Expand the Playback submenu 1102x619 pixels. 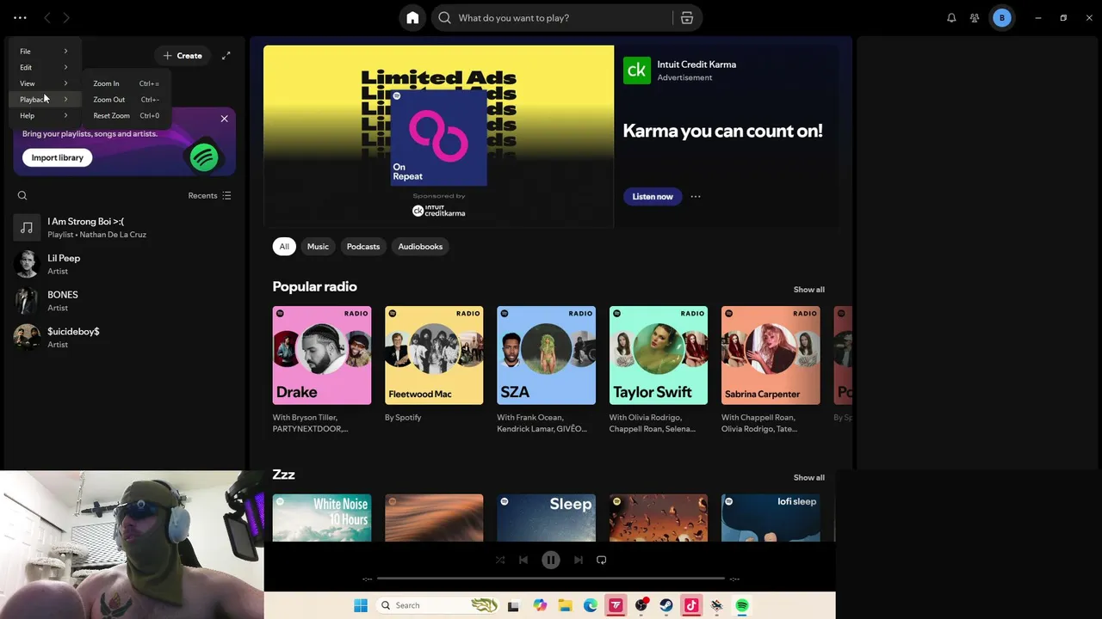[45, 100]
